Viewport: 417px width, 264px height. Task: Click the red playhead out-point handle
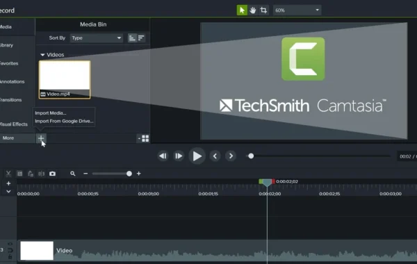pyautogui.click(x=273, y=181)
